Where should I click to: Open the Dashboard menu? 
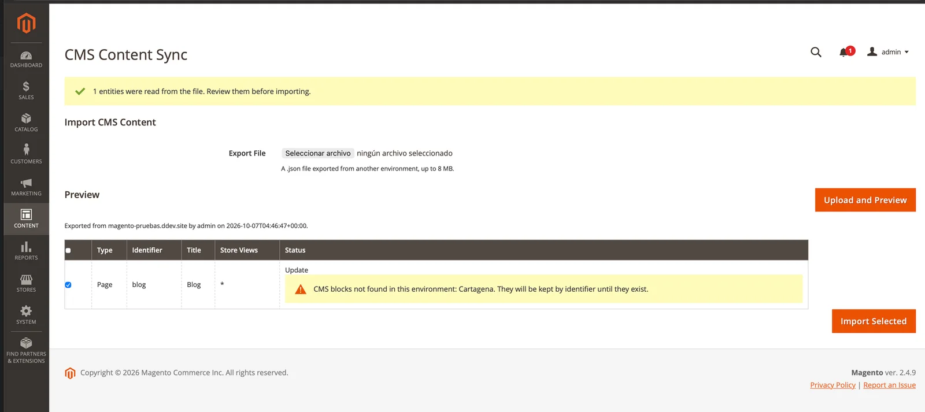[26, 59]
